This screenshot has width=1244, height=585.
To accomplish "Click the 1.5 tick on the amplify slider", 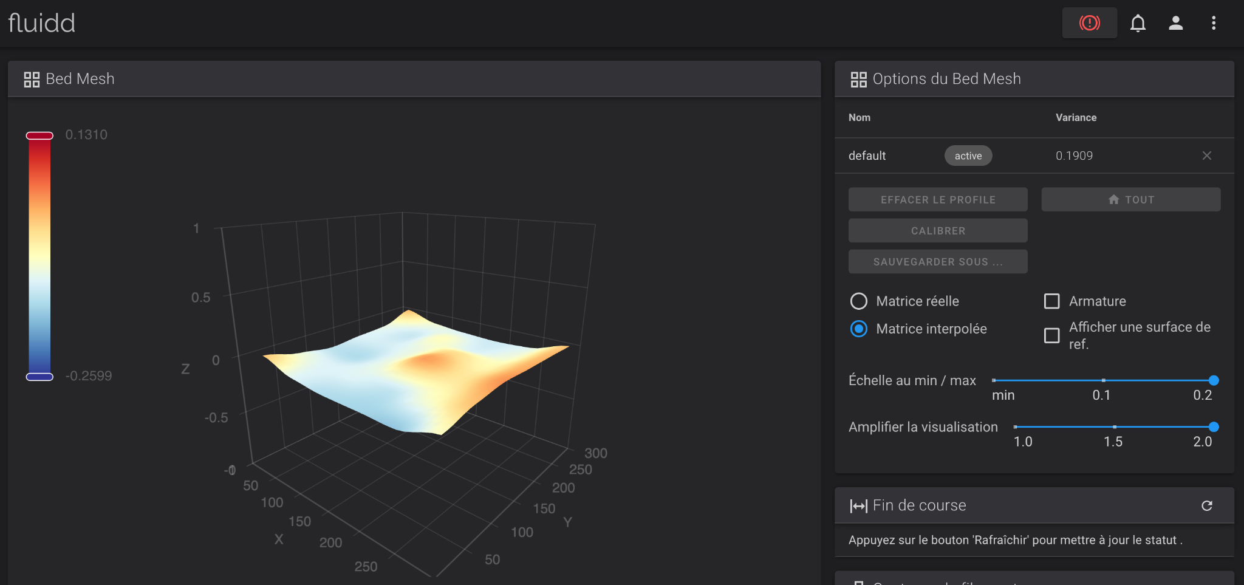I will (1114, 427).
